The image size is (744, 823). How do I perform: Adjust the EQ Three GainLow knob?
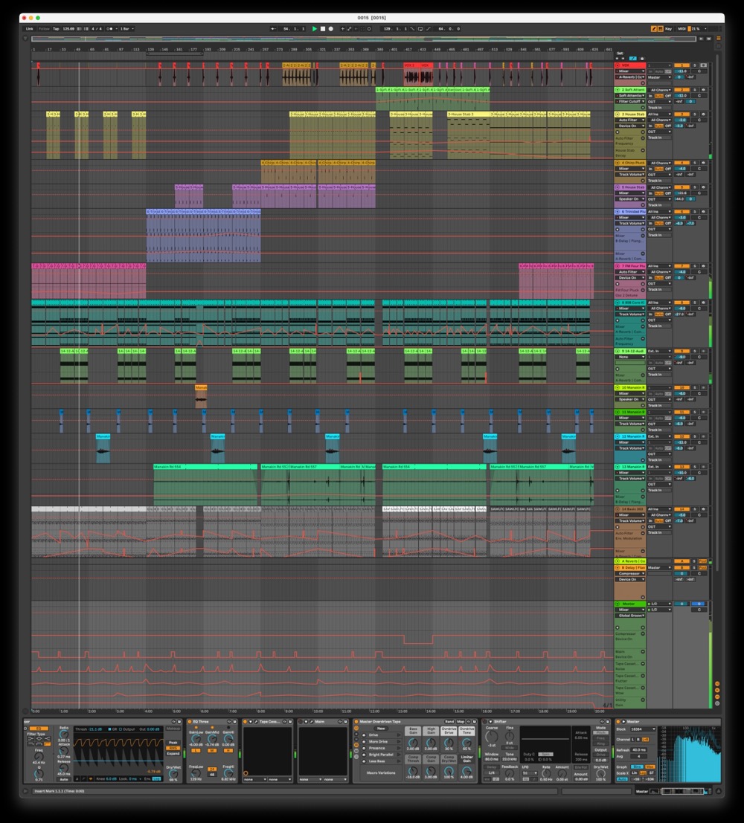click(x=196, y=738)
